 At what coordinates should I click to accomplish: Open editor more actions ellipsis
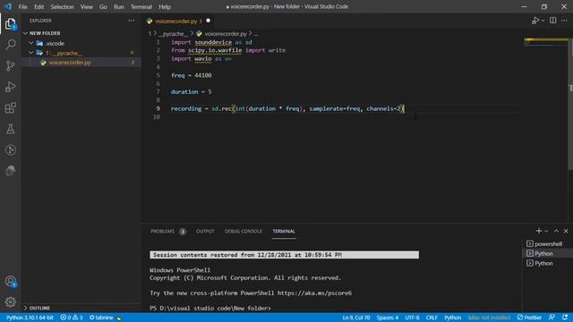pos(565,21)
